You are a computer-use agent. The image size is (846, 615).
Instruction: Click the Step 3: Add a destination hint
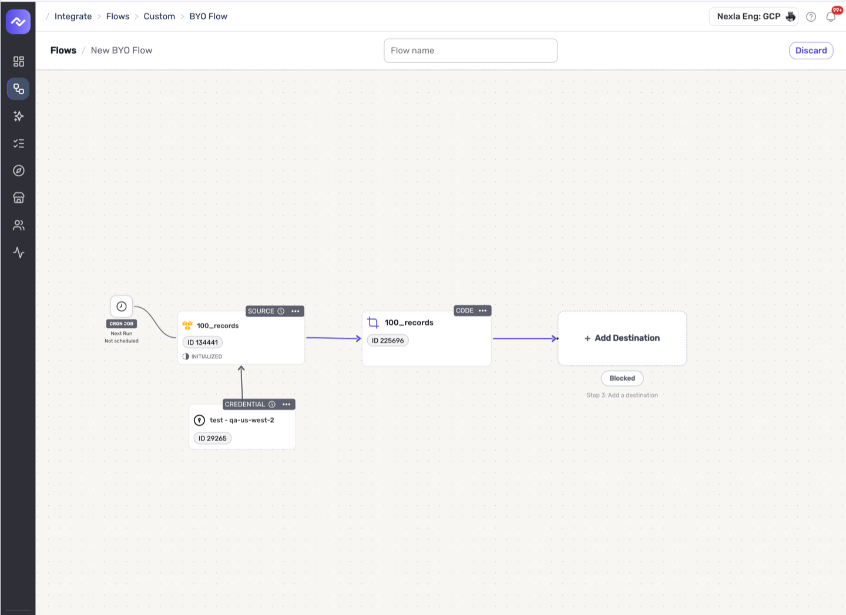coord(622,395)
